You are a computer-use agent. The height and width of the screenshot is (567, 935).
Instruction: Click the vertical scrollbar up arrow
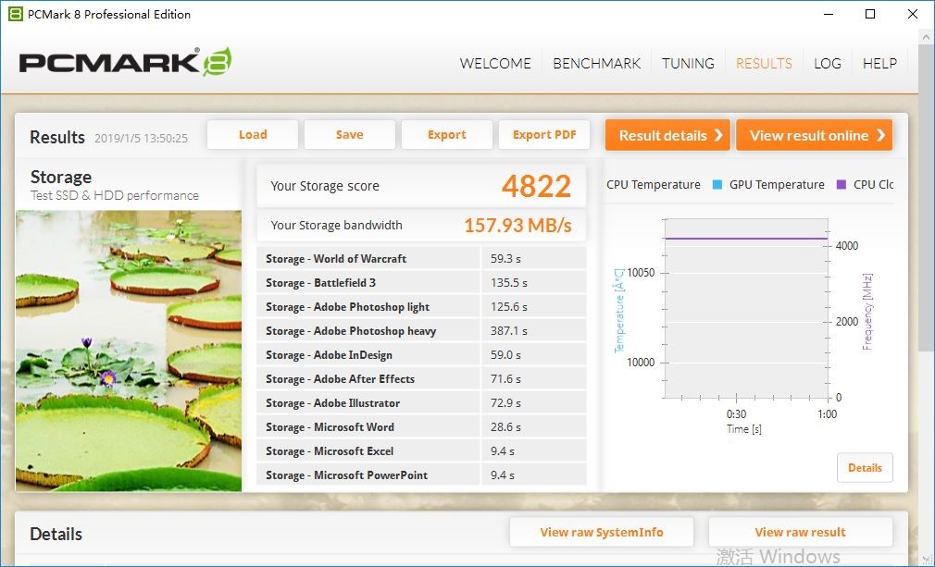926,36
